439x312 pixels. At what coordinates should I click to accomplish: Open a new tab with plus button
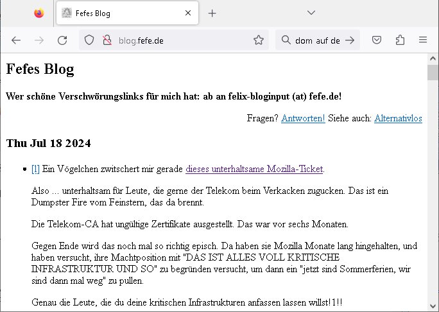(212, 13)
